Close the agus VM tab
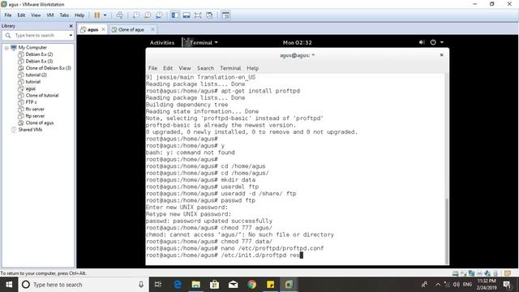The height and width of the screenshot is (292, 519). point(103,29)
